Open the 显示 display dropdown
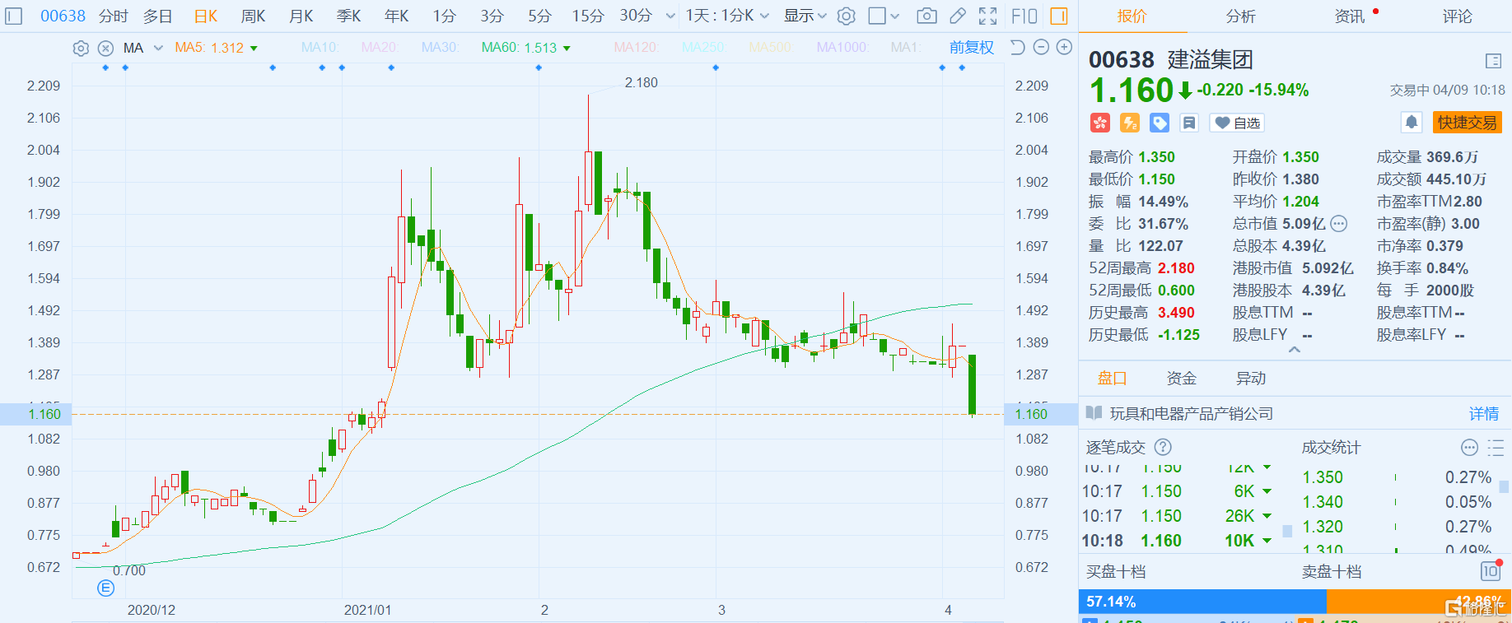1512x623 pixels. [x=805, y=16]
